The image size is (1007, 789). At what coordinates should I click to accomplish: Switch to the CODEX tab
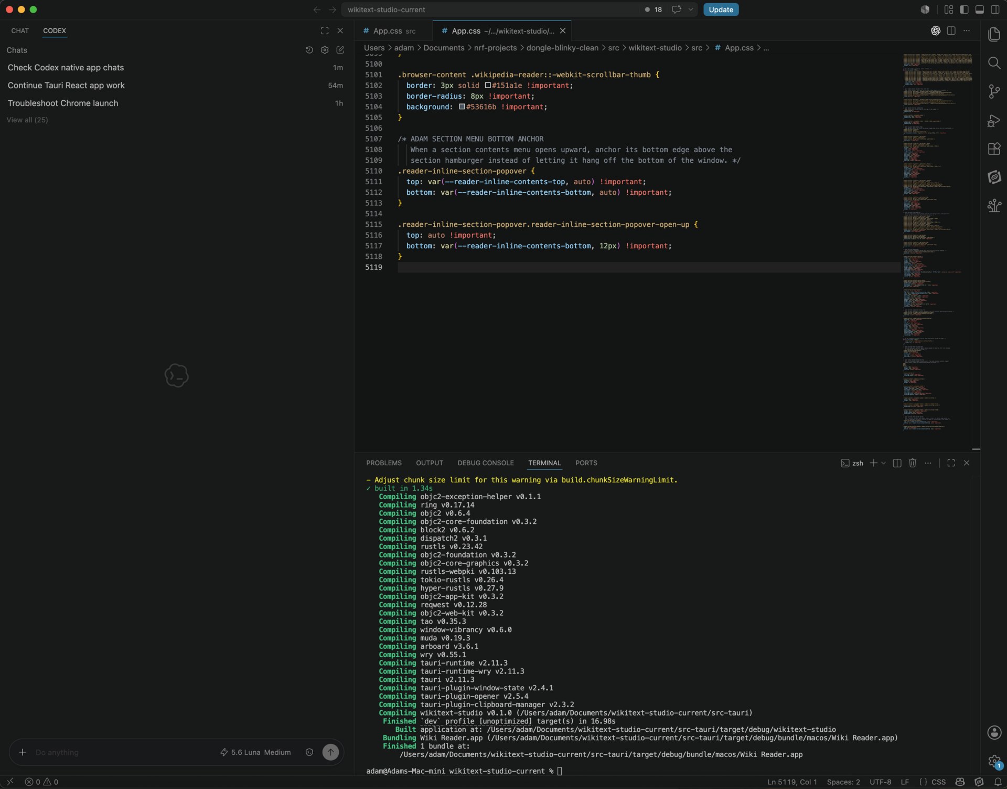pyautogui.click(x=55, y=30)
